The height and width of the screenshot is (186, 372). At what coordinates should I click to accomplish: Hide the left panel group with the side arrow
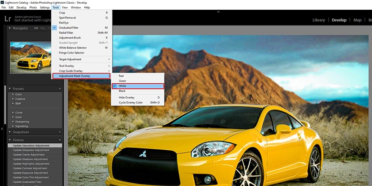(x=2, y=129)
